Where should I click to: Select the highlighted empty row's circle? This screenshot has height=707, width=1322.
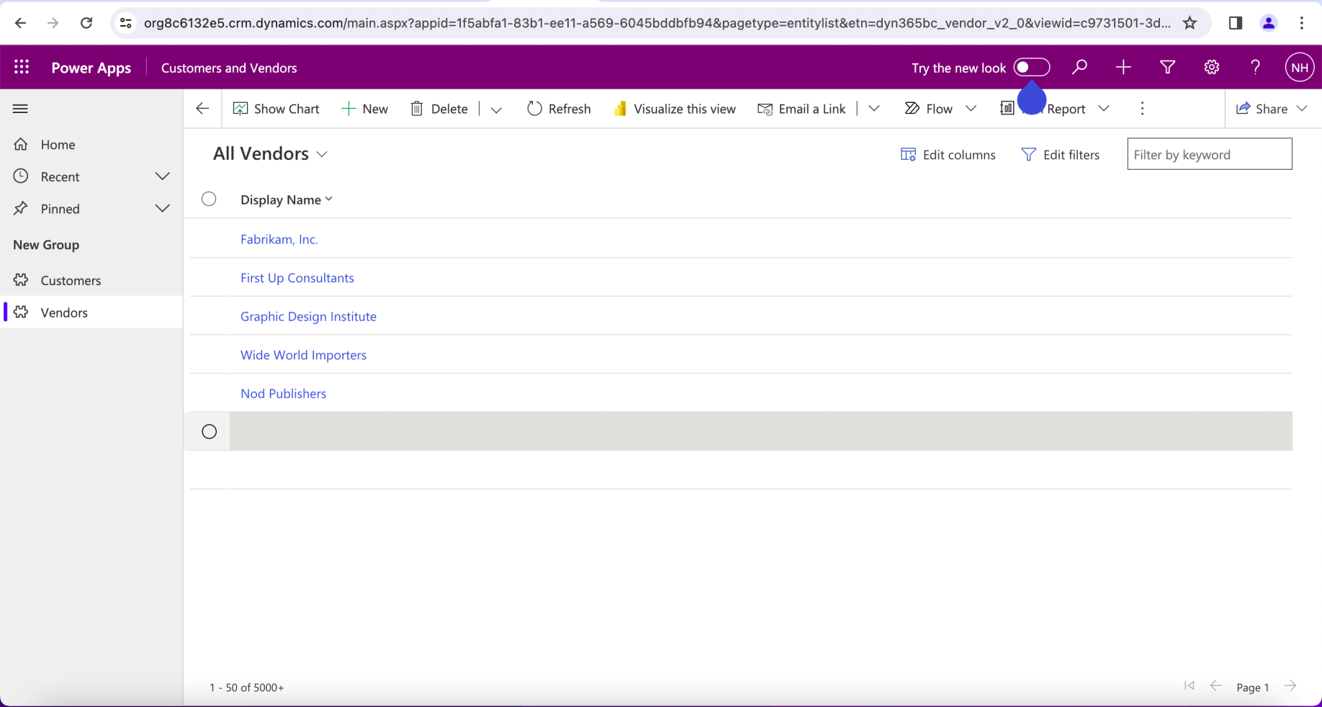coord(209,432)
